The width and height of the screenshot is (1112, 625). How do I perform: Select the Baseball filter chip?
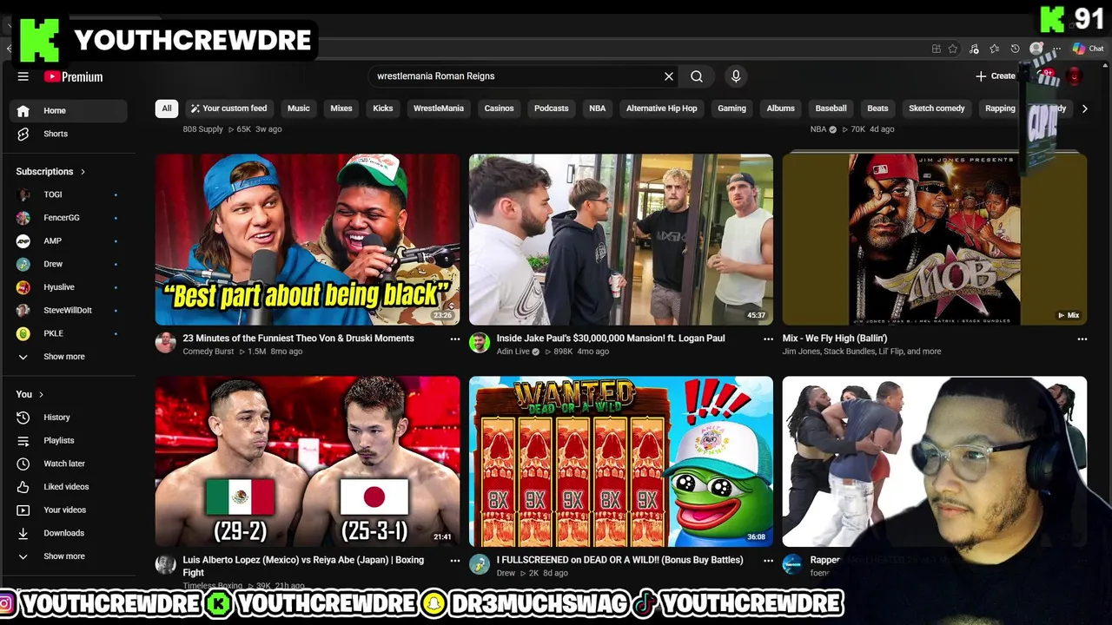[831, 109]
